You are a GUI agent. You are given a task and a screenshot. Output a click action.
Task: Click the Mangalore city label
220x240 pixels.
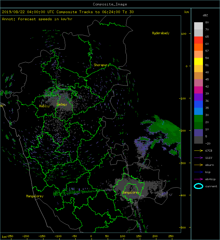[x=35, y=196]
